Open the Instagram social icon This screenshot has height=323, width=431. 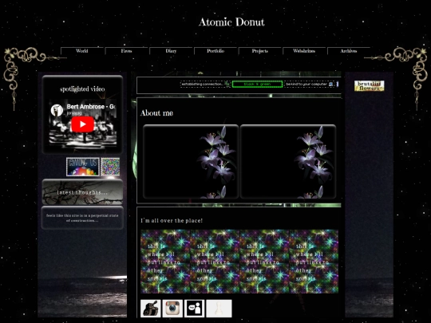tap(172, 309)
